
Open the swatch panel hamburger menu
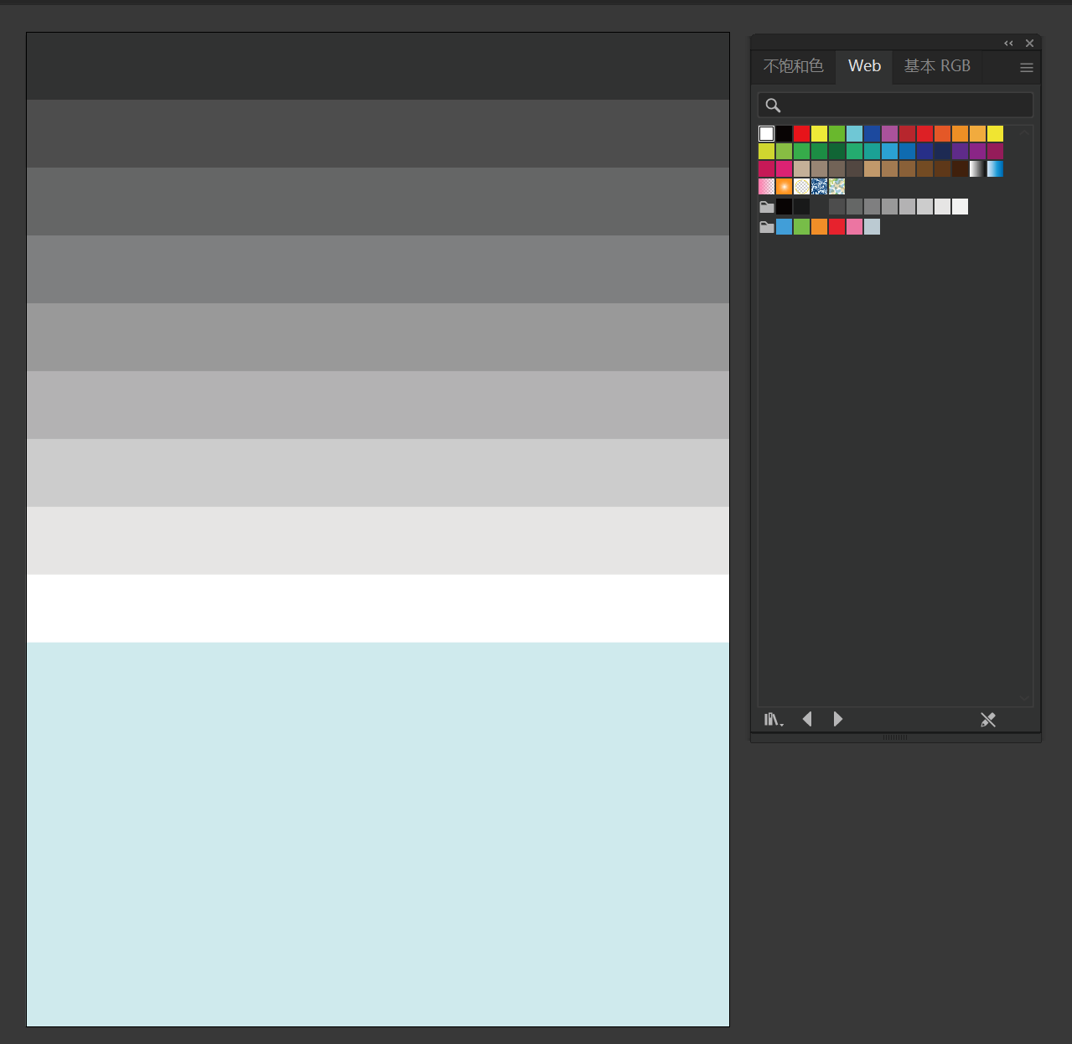(x=1026, y=68)
